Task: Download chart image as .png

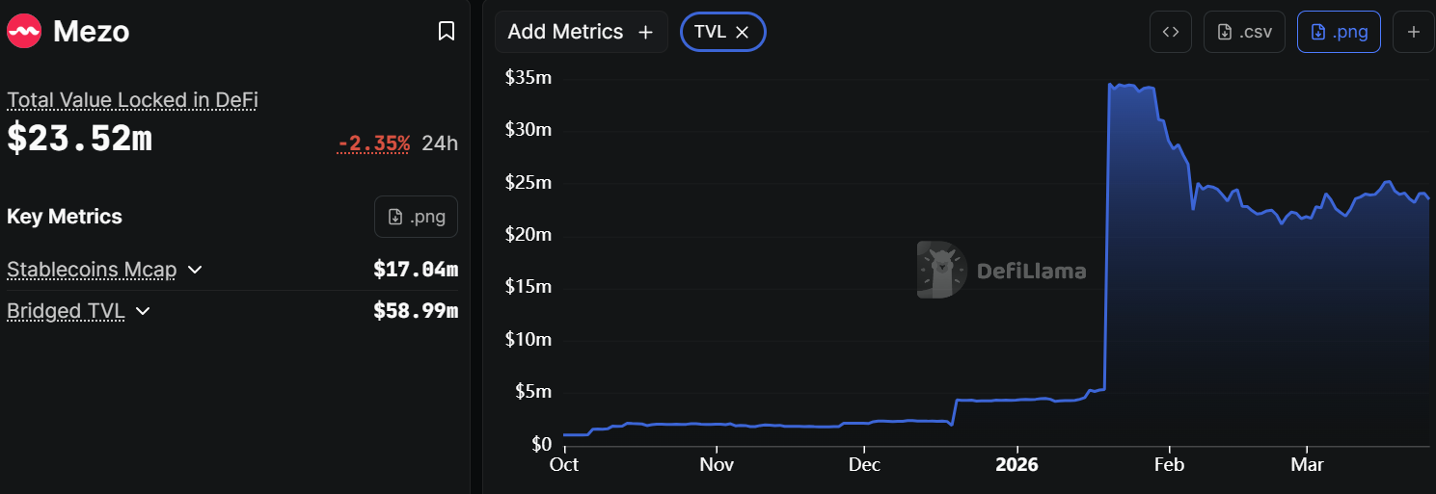Action: (x=1339, y=32)
